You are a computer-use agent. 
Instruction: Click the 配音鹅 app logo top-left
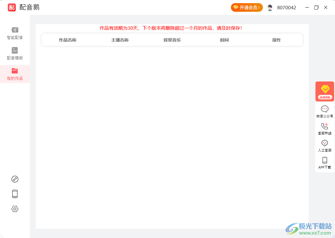(x=11, y=7)
